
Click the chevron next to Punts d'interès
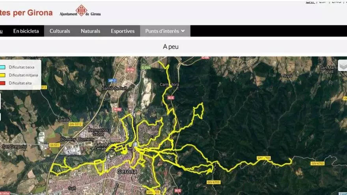183,31
